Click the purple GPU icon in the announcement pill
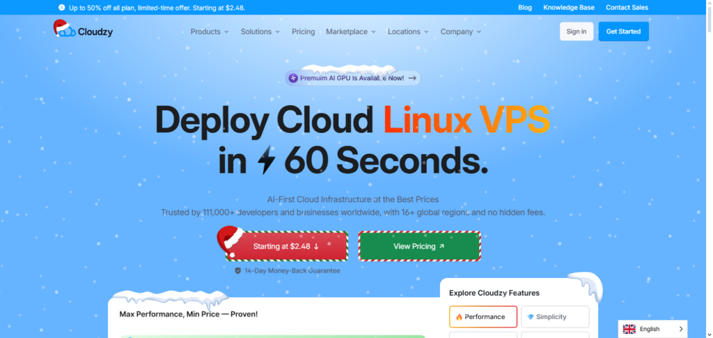Viewport: 713px width, 338px height. [293, 78]
